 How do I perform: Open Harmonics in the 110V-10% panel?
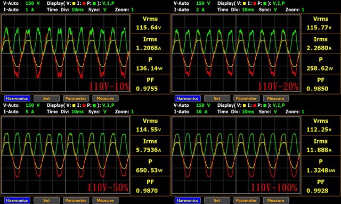[x=17, y=98]
